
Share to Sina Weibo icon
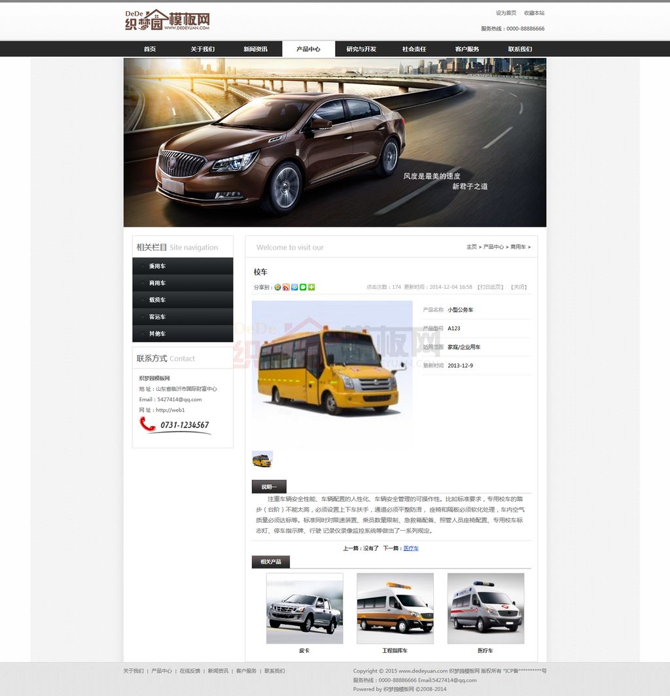coord(286,287)
